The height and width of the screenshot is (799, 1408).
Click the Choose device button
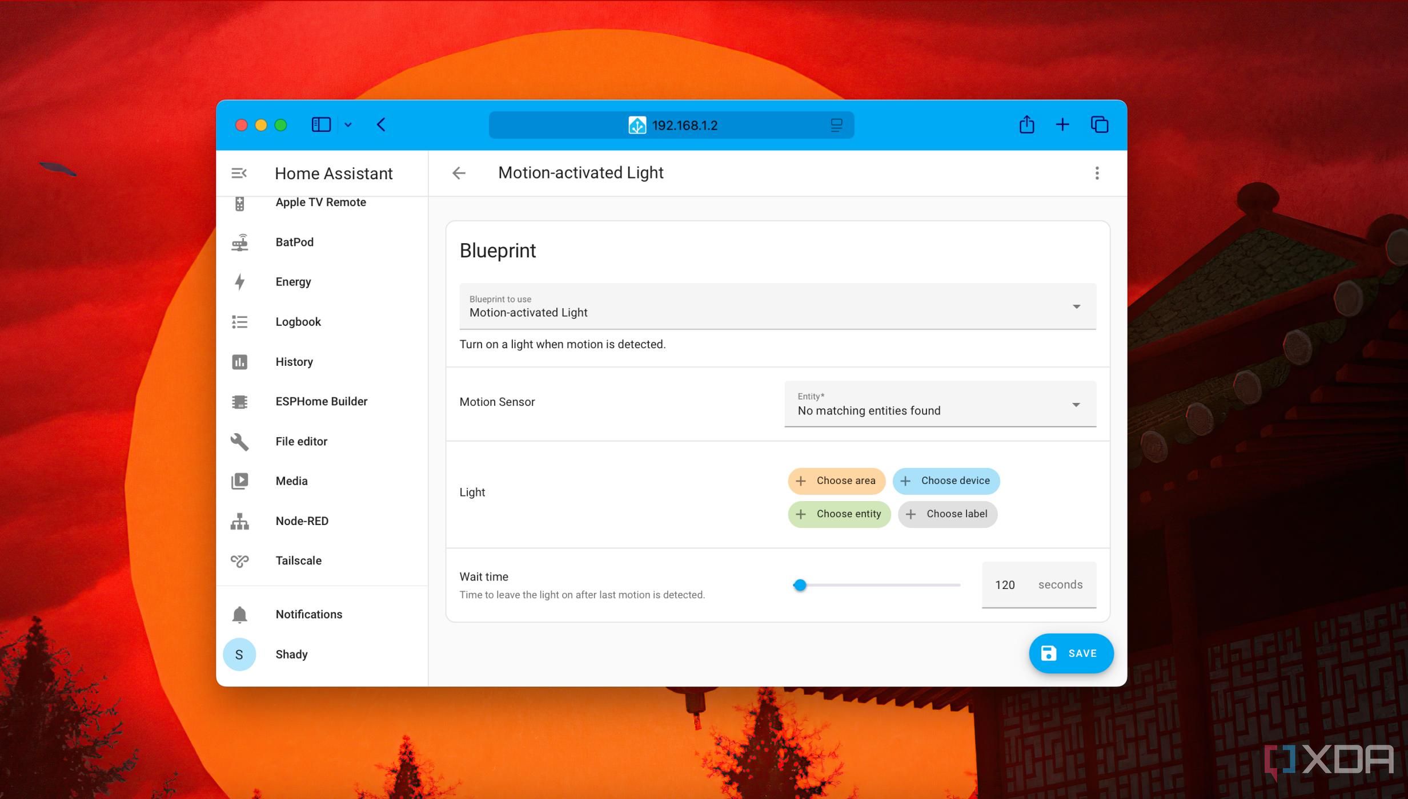tap(946, 481)
